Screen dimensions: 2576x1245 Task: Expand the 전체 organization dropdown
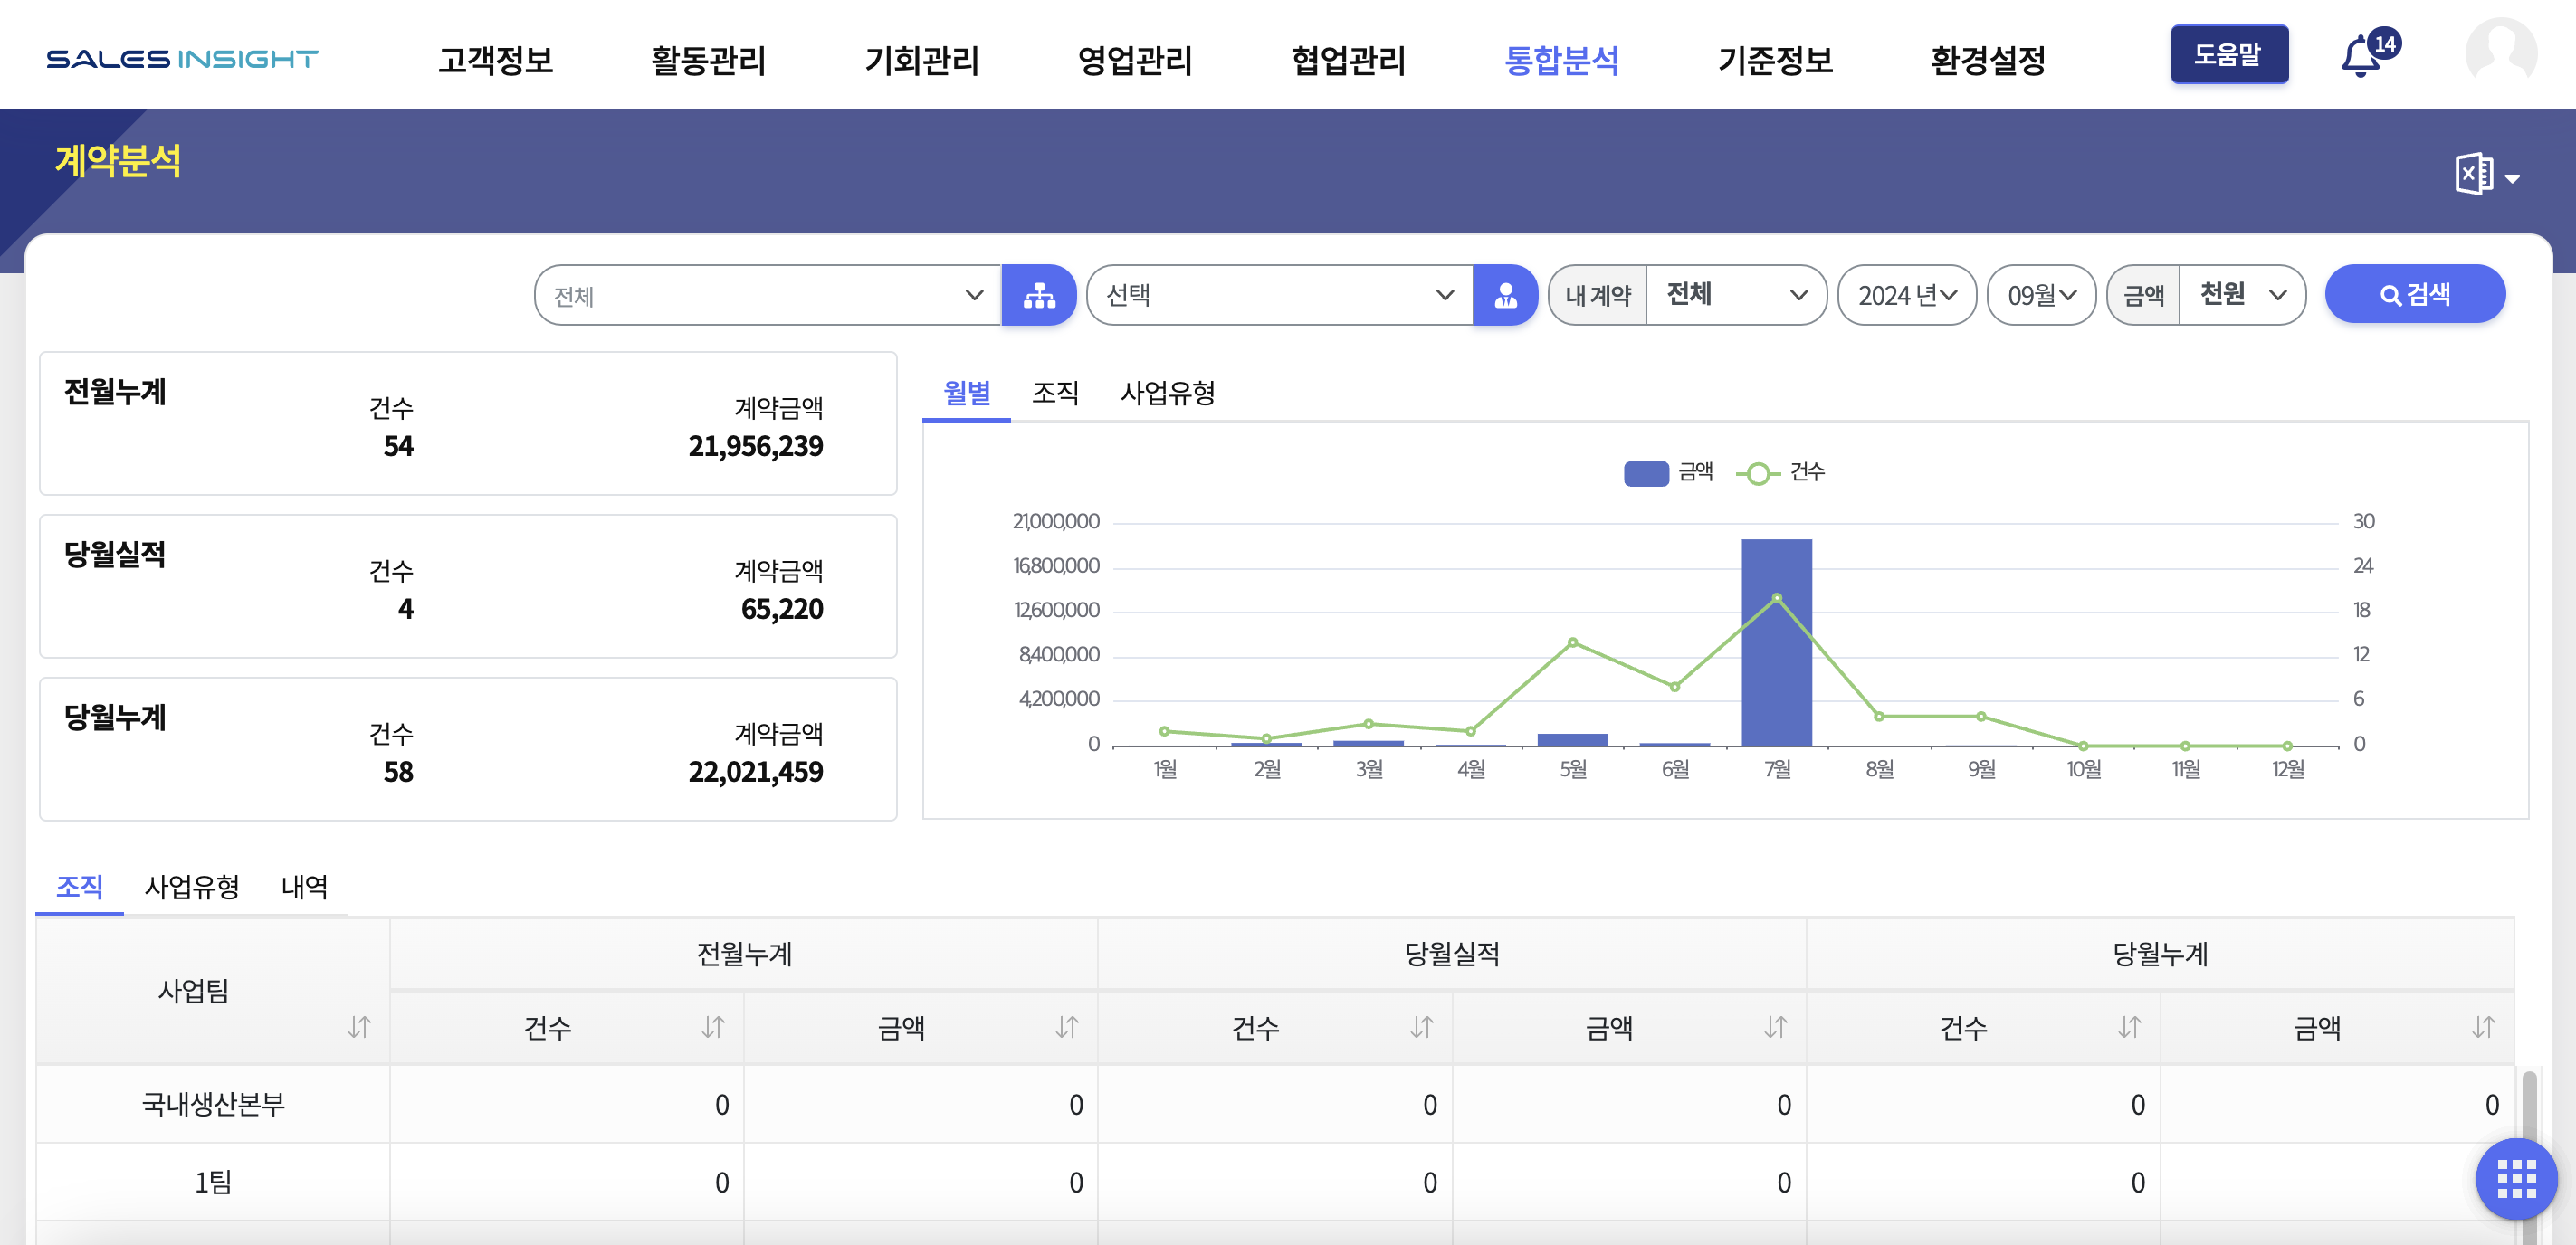tap(767, 295)
